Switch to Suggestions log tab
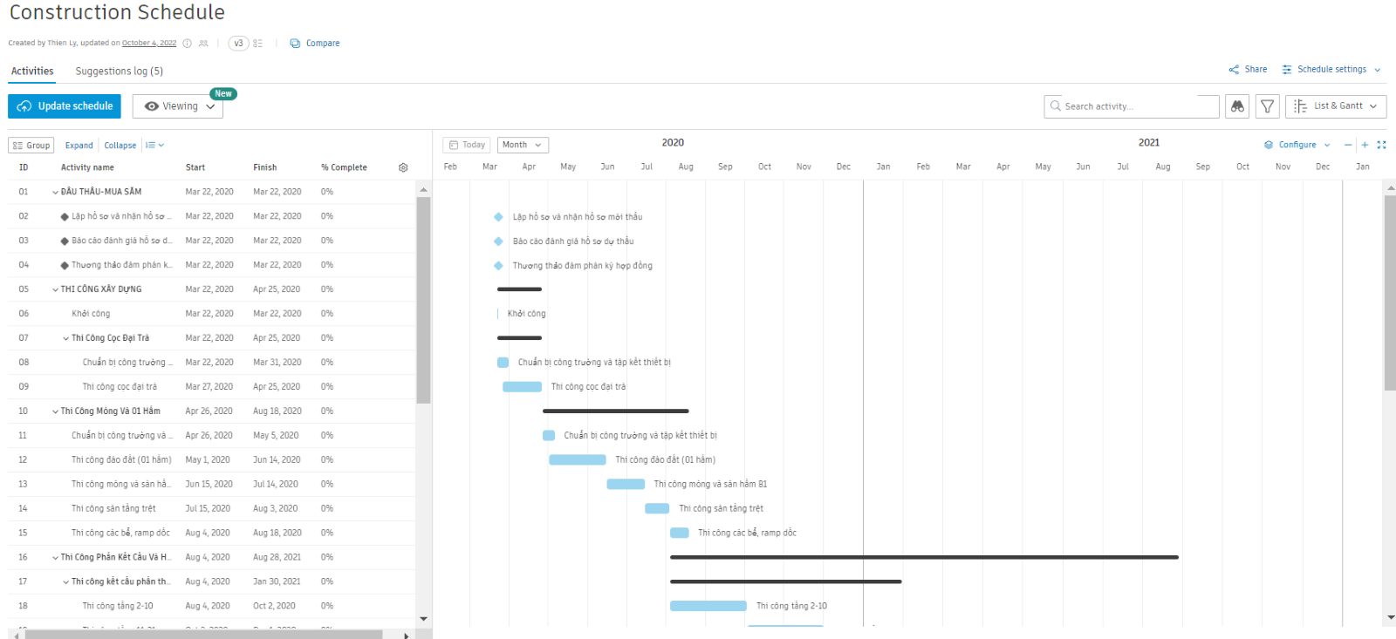The height and width of the screenshot is (639, 1396). coord(119,71)
